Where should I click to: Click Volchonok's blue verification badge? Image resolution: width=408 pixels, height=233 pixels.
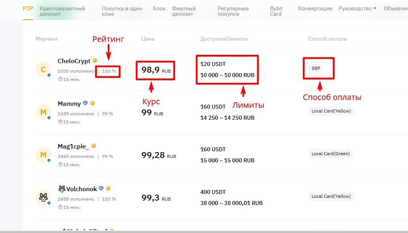(101, 189)
